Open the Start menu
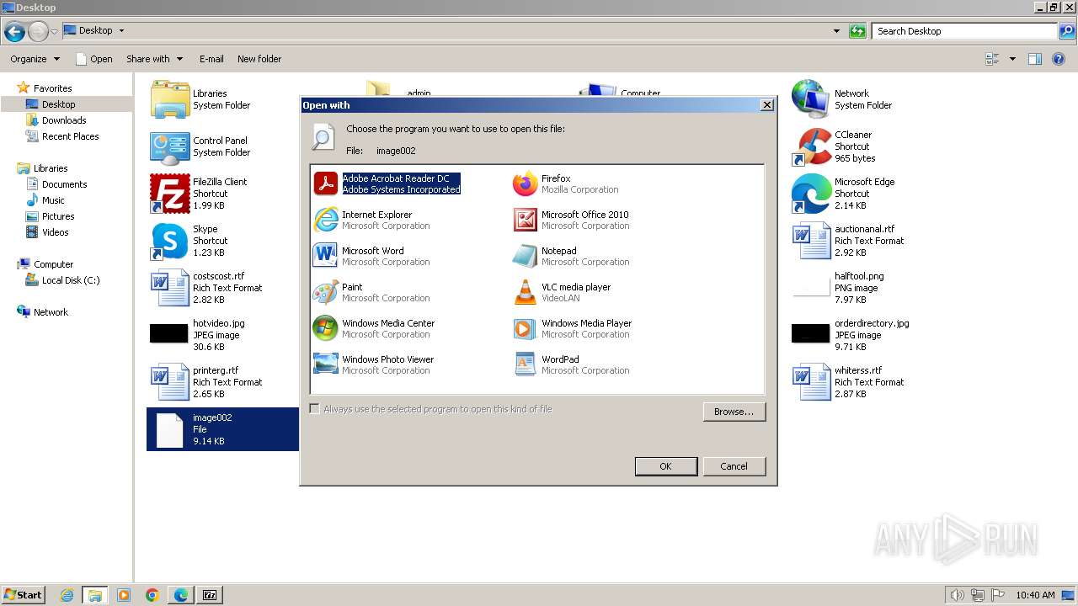The height and width of the screenshot is (606, 1078). point(23,595)
